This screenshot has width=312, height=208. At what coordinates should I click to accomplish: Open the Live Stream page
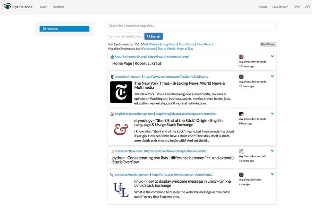coord(280,6)
